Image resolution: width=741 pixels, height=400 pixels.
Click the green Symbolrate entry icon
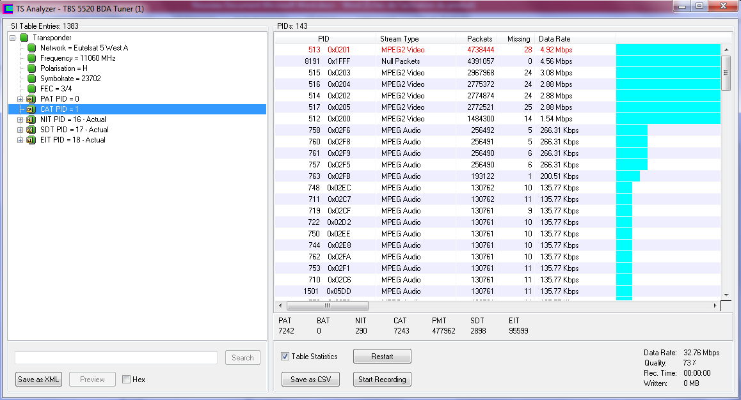pos(31,79)
